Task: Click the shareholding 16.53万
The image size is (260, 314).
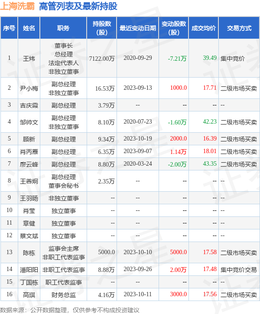Action: [105, 88]
